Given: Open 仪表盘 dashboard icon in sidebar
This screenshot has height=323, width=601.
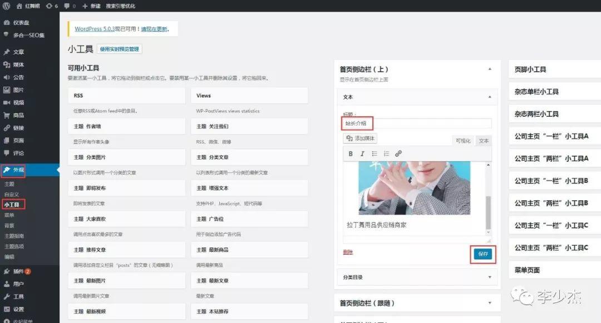Looking at the screenshot, I should click(7, 23).
